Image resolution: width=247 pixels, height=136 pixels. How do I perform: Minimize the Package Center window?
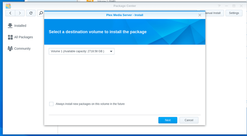coord(226,6)
